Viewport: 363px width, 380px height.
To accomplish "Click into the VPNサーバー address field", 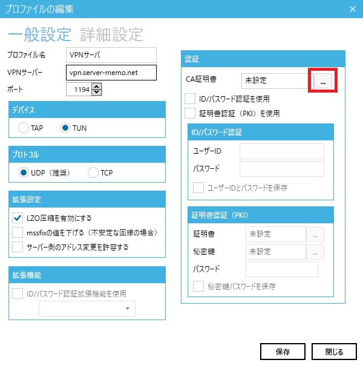I will pyautogui.click(x=111, y=73).
